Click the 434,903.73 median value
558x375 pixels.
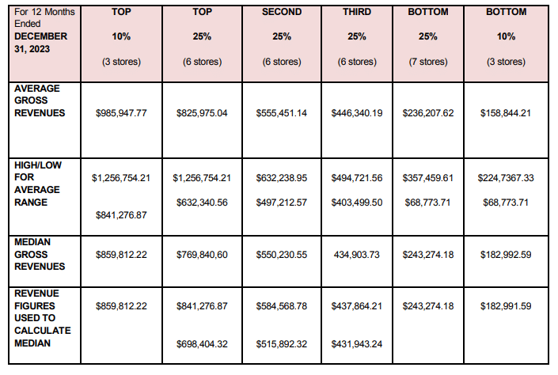coord(357,255)
